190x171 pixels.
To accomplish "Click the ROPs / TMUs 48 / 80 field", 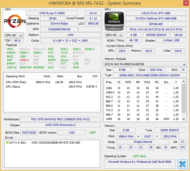I will 134,40.
